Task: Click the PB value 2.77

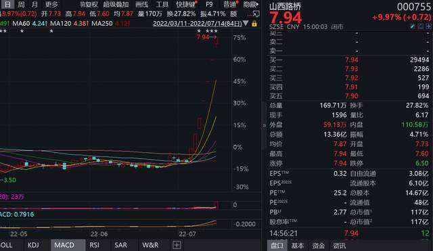Action: pyautogui.click(x=340, y=212)
